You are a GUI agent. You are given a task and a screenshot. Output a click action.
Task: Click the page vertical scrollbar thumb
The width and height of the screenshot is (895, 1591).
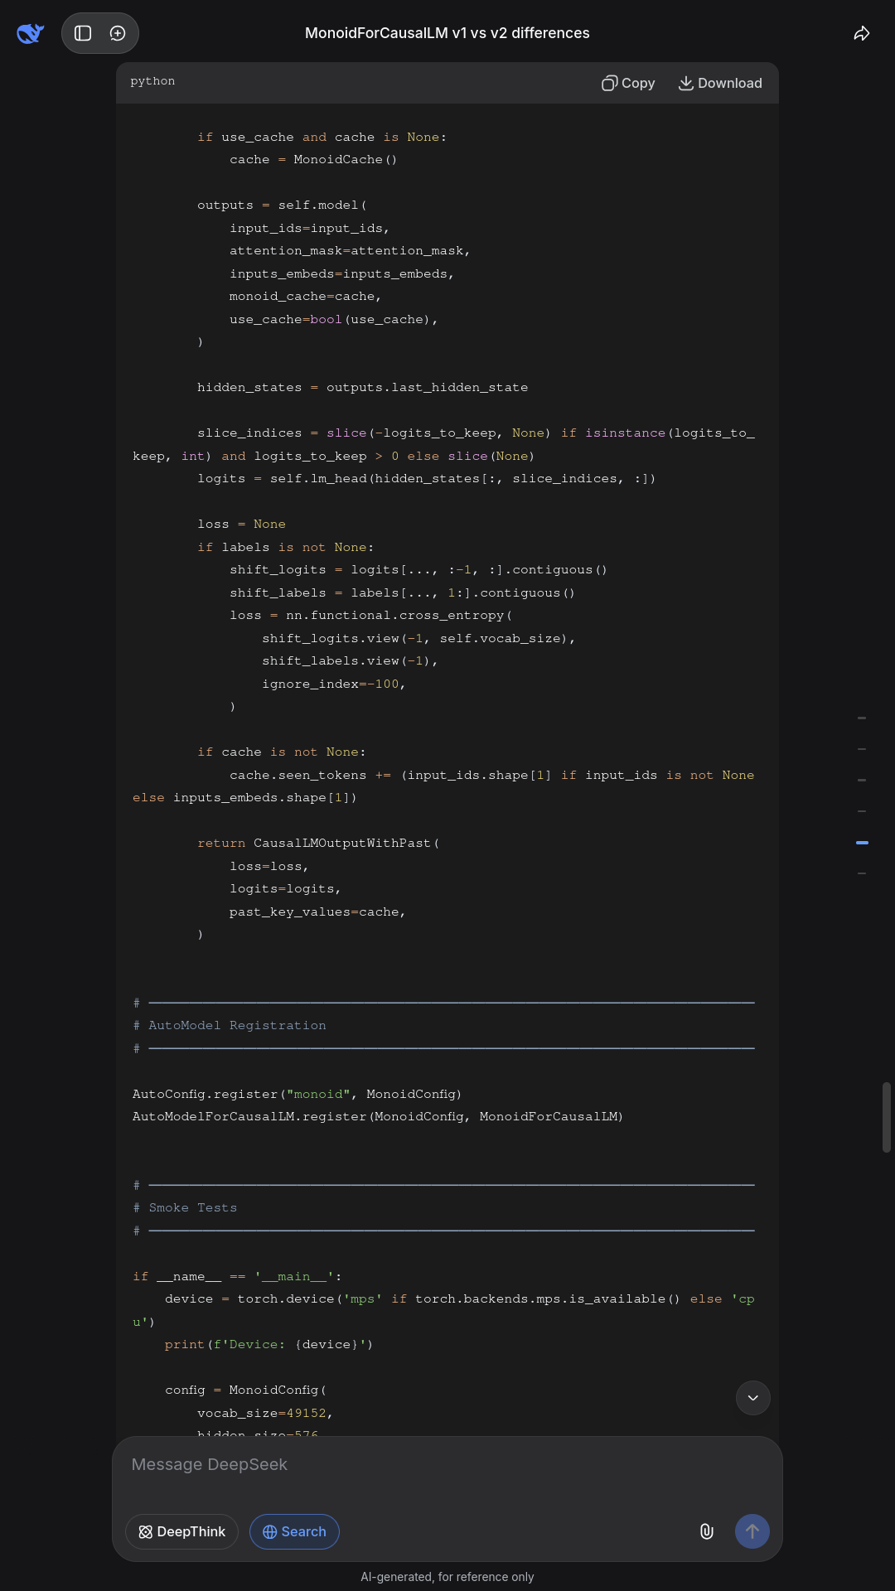887,1117
